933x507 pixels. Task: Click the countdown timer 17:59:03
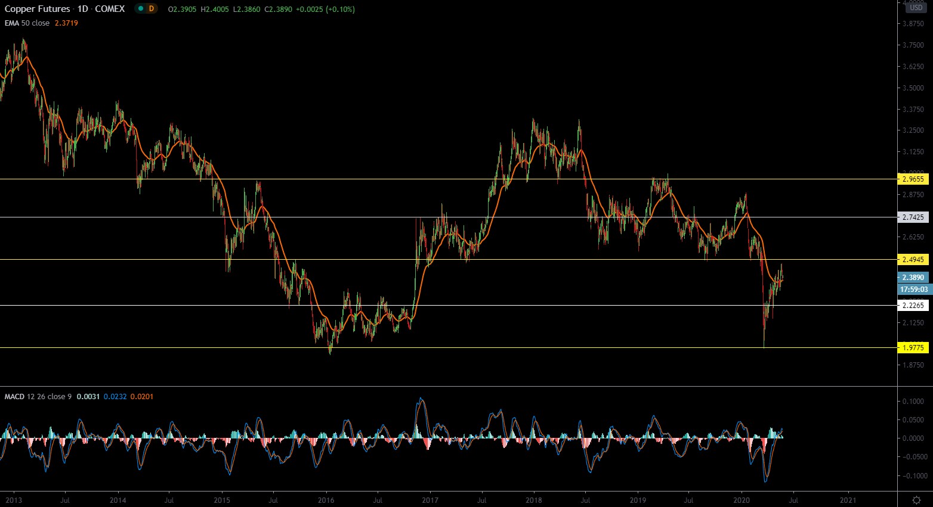tap(913, 290)
